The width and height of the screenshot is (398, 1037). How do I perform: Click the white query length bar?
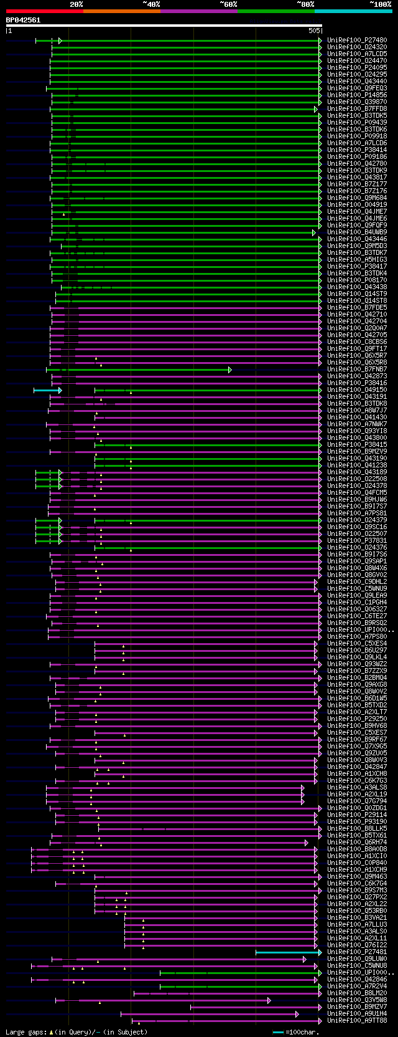(x=164, y=26)
